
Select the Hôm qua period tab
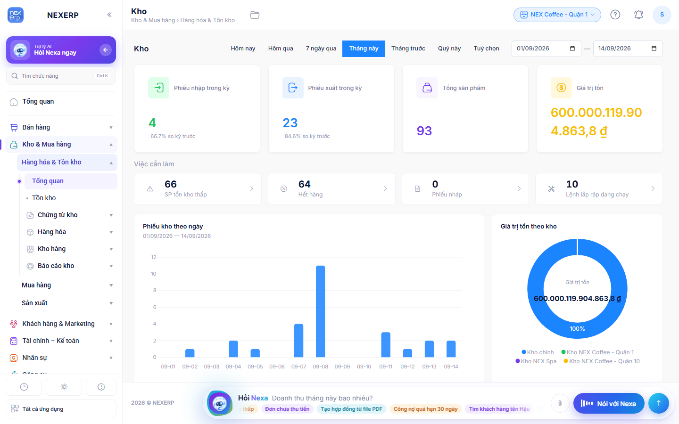click(x=281, y=49)
